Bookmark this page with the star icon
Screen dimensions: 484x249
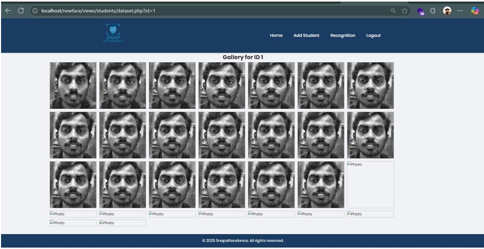coord(404,11)
